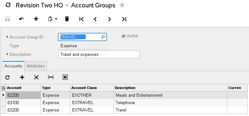Select account cell 62200
This screenshot has width=249, height=116.
pos(23,95)
